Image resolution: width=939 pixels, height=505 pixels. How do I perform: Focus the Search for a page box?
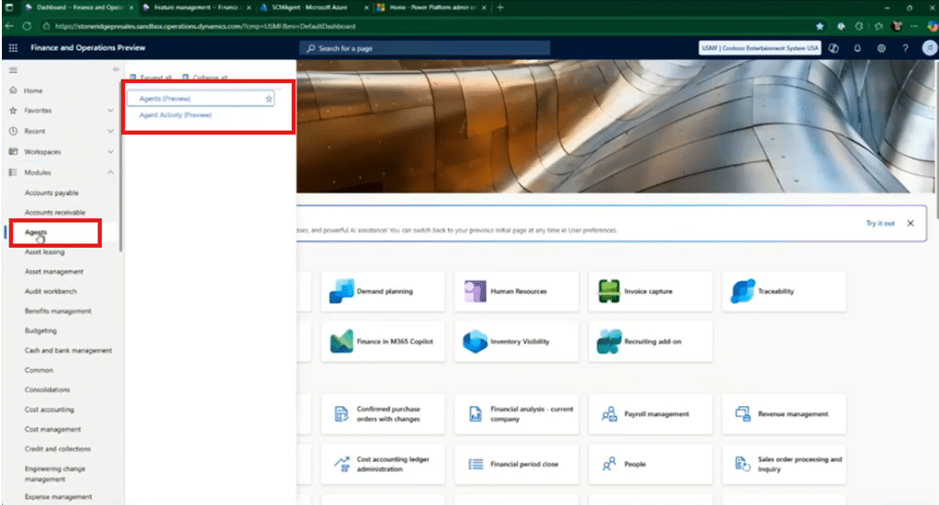point(424,48)
